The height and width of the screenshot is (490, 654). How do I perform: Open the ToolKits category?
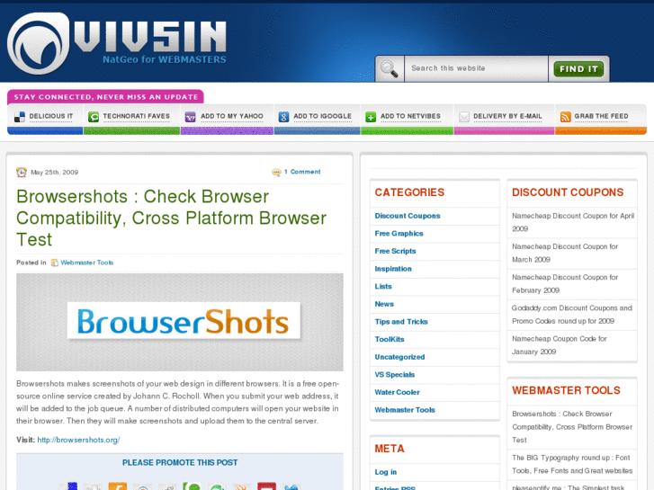[390, 340]
